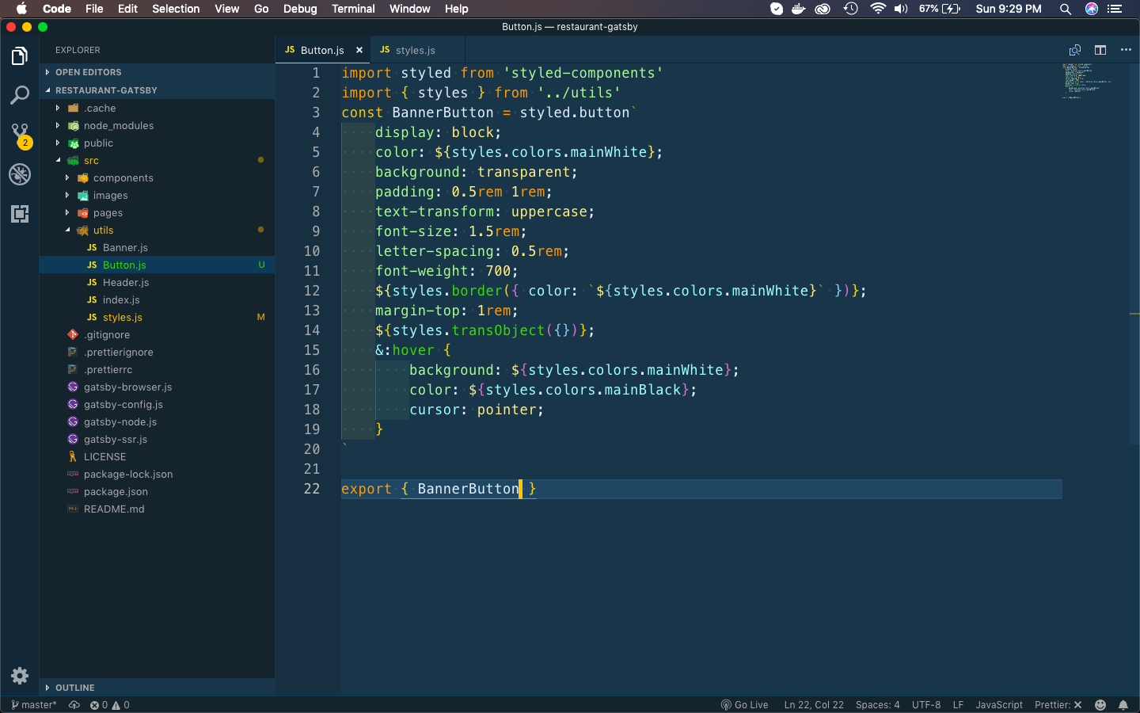Viewport: 1140px width, 713px height.
Task: Open gatsby-ssr.js file
Action: coord(157,440)
